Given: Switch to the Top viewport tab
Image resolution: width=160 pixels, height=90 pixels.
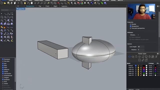Looking at the screenshot, I should [x=40, y=6].
